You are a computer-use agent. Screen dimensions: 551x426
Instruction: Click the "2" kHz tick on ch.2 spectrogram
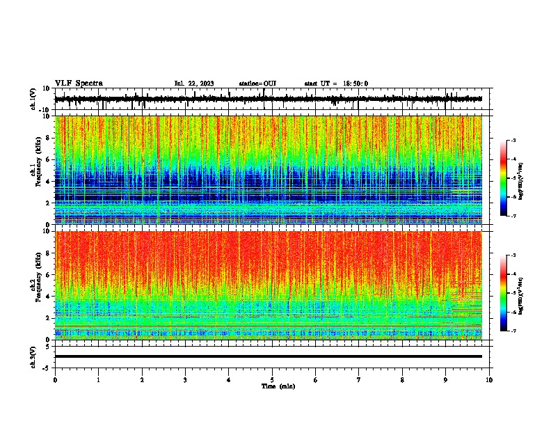click(x=48, y=318)
